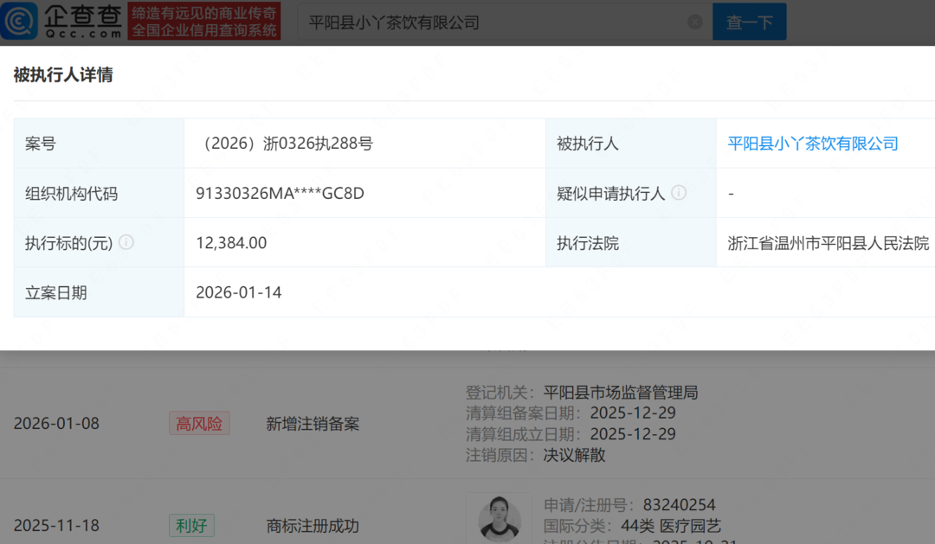Open the 商标注册成功 entry behind the dialog

[x=313, y=526]
